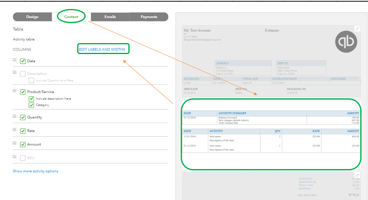This screenshot has width=368, height=200.
Task: Uncheck the Quantity column checkbox
Action: coord(23,117)
